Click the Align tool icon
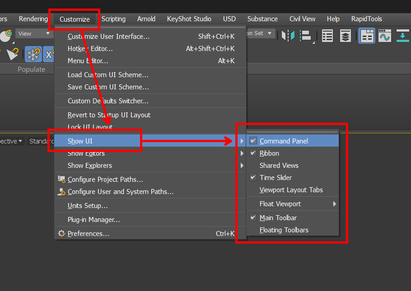The height and width of the screenshot is (291, 411). (x=306, y=36)
